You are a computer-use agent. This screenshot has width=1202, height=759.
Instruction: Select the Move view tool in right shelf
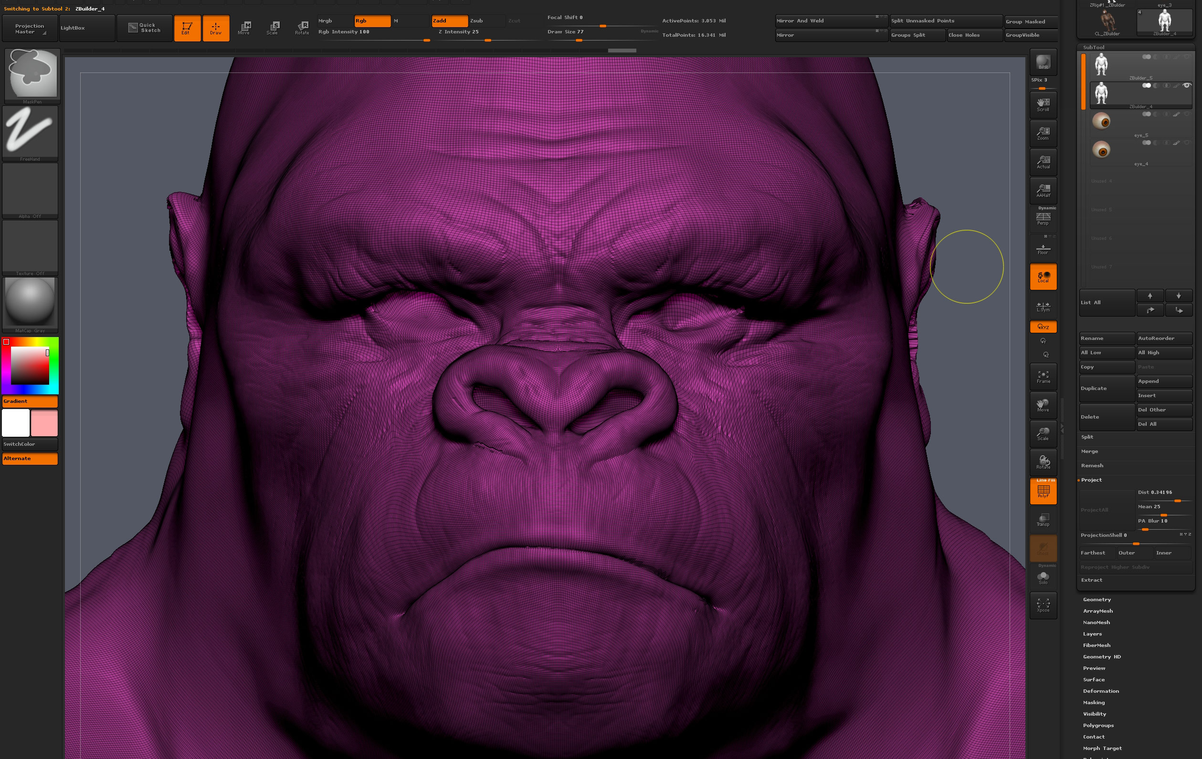coord(1043,405)
